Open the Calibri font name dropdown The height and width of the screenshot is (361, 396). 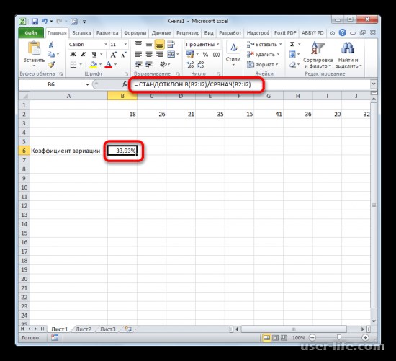[x=106, y=44]
